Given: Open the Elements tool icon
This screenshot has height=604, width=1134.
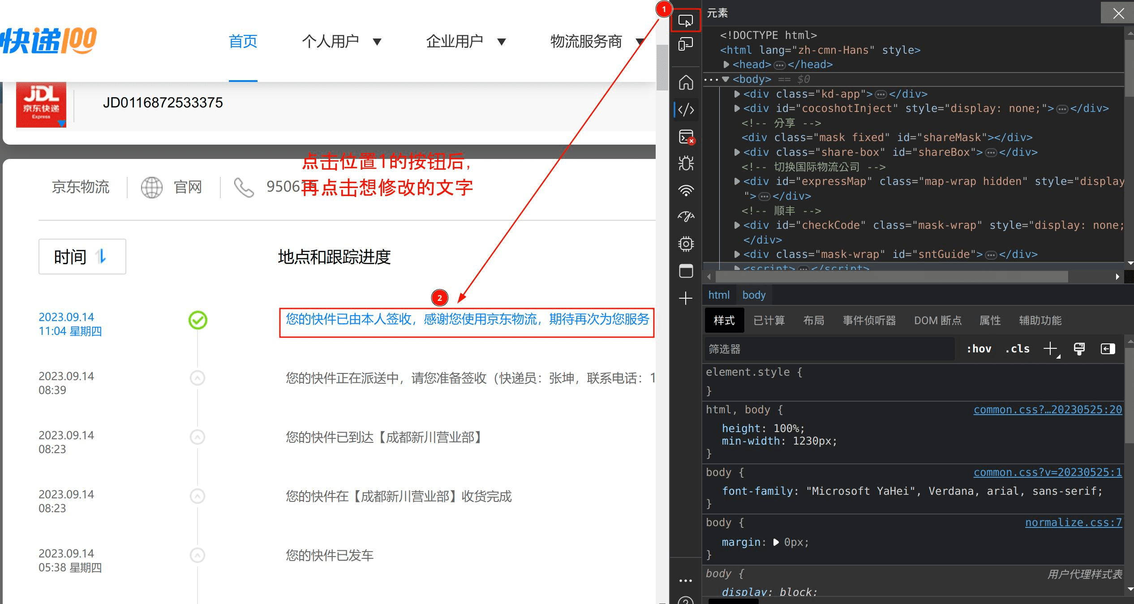Looking at the screenshot, I should pos(686,110).
